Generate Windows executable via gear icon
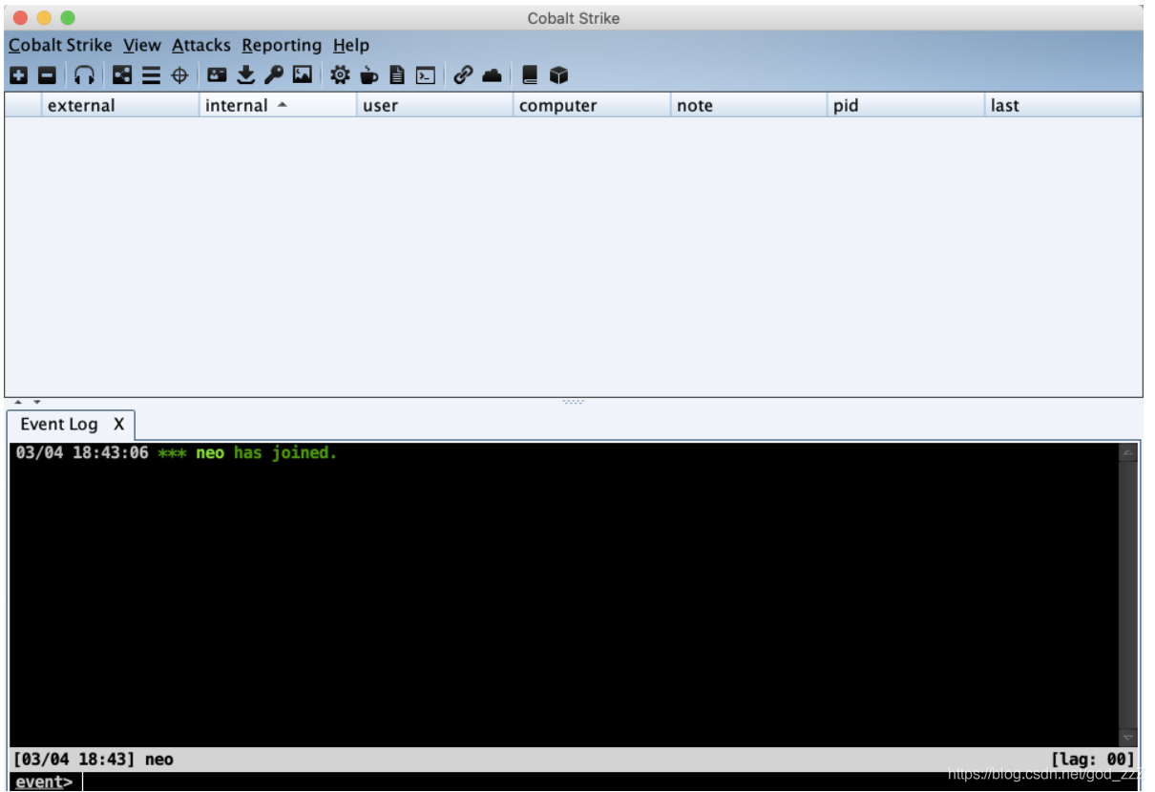Screen dimensions: 1155x792 (340, 75)
